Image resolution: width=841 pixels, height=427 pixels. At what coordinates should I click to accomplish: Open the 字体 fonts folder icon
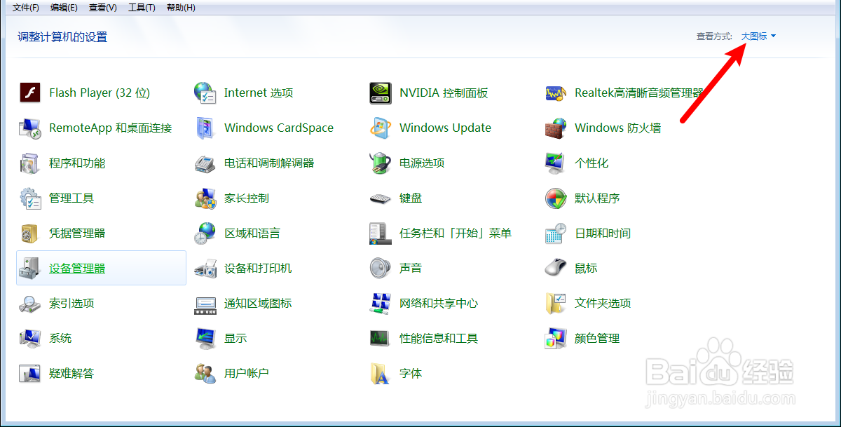pyautogui.click(x=381, y=373)
